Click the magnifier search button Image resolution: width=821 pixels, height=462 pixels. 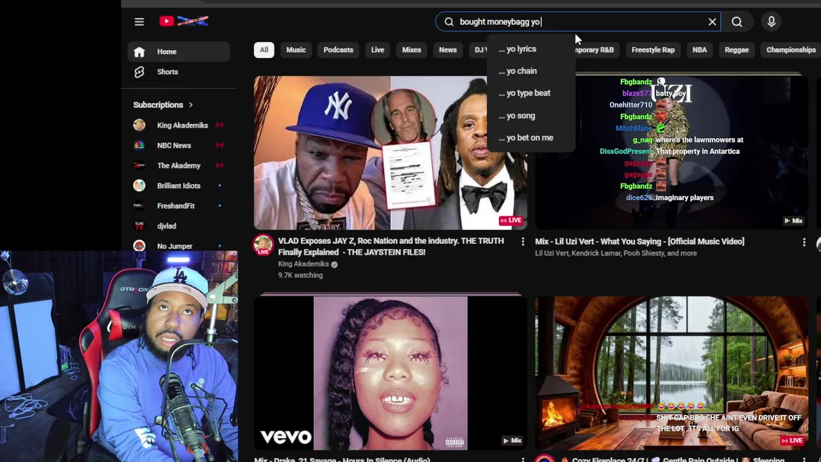[x=737, y=22]
